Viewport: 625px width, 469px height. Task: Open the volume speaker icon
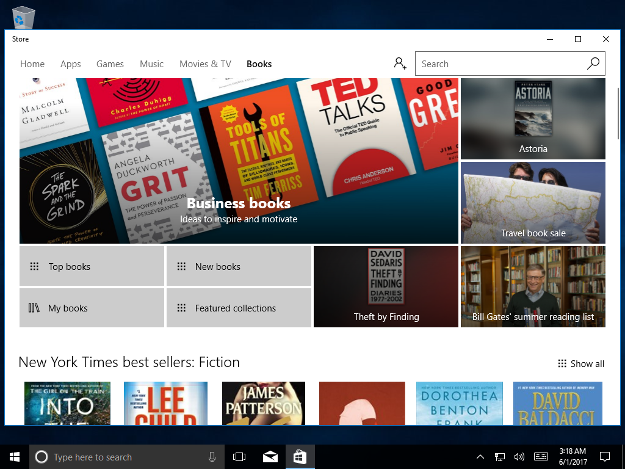519,457
